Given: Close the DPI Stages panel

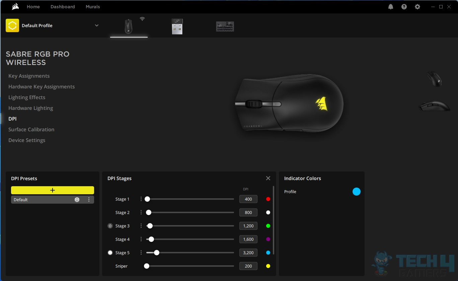Looking at the screenshot, I should 268,178.
